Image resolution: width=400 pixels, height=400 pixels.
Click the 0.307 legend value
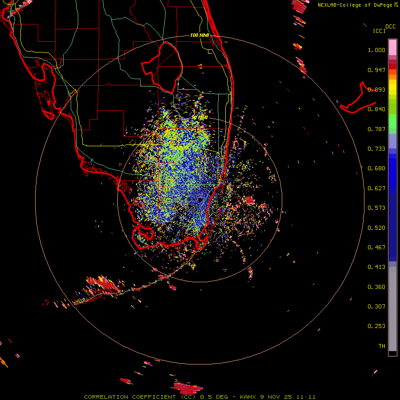coord(376,307)
